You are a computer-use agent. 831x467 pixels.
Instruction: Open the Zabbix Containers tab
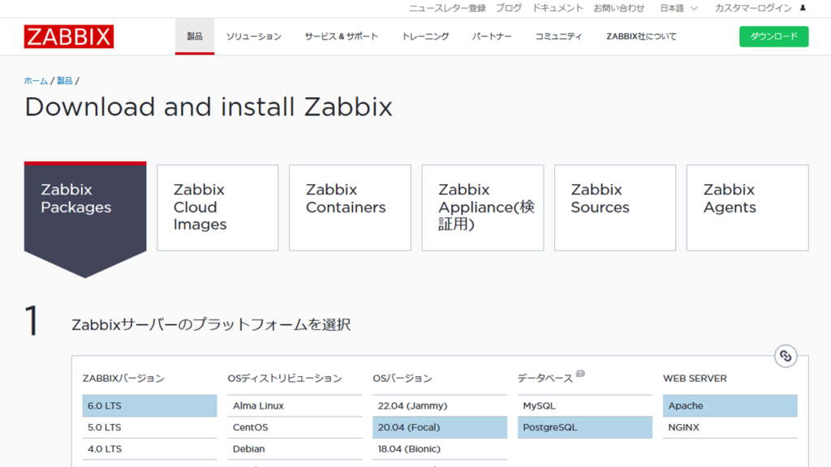click(x=350, y=207)
